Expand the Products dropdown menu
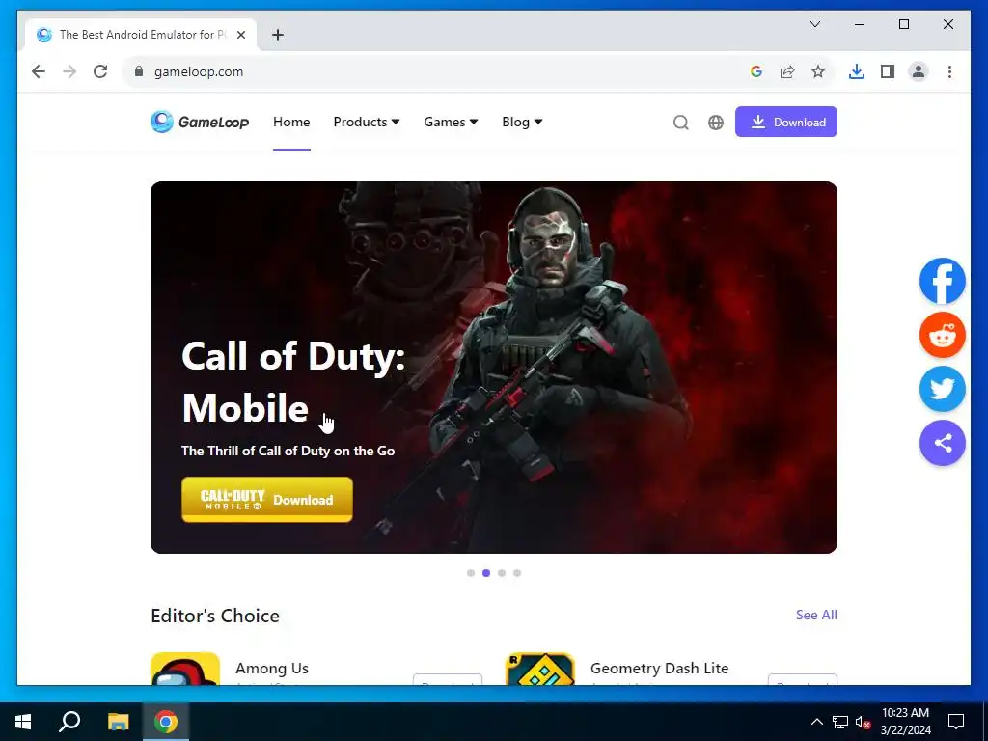 pos(367,122)
